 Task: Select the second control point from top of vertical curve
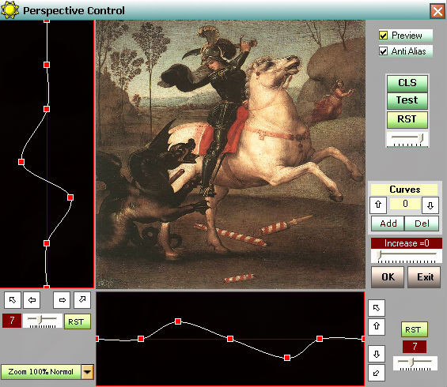47,65
